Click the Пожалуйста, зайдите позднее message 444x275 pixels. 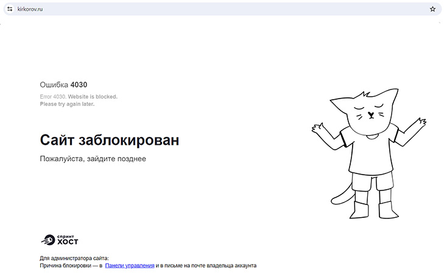tap(93, 159)
